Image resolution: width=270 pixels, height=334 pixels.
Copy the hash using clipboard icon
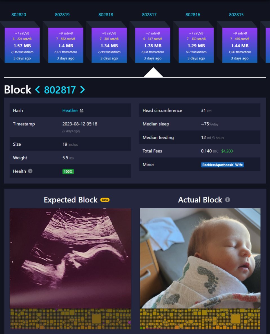(x=82, y=110)
